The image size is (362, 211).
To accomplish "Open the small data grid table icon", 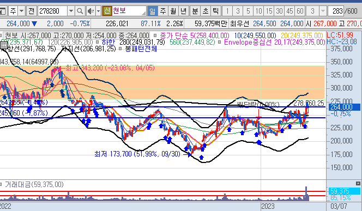I will 4,45.
